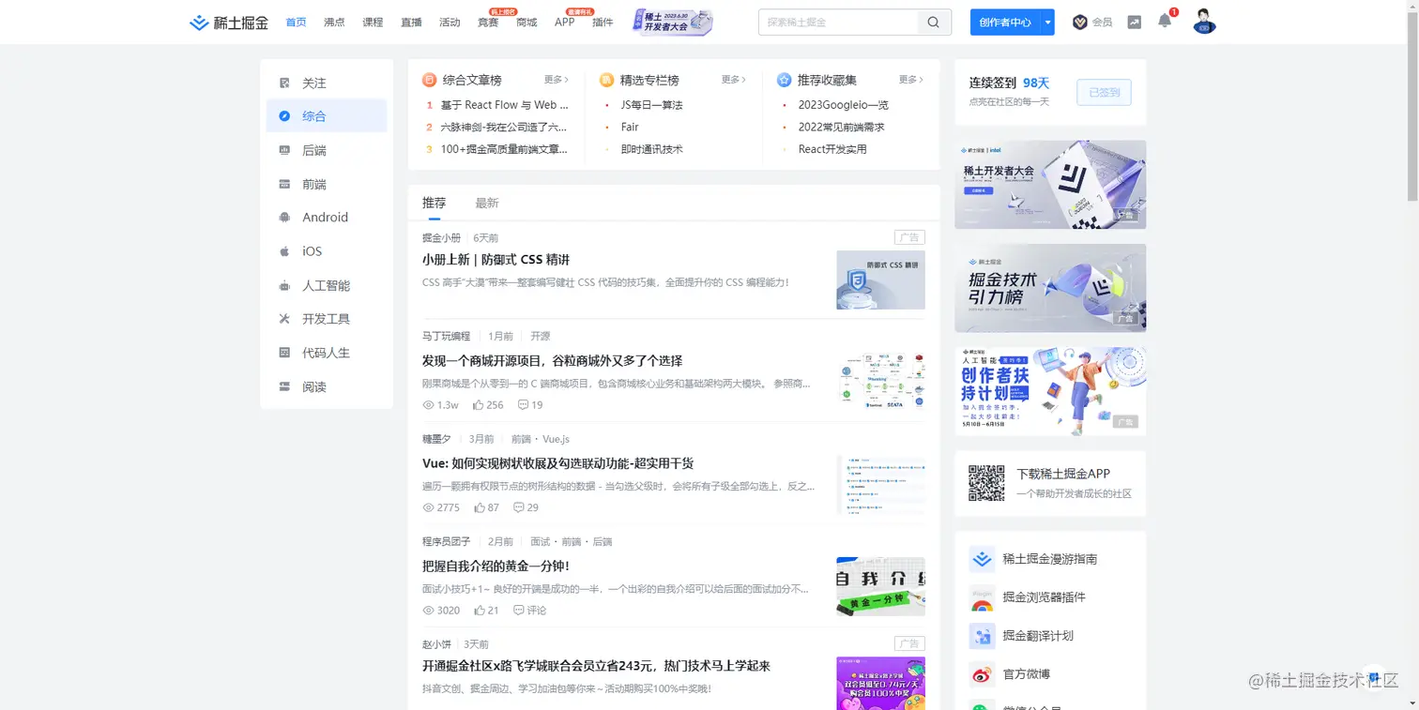Expand the 创作者中心 dropdown arrow
The width and height of the screenshot is (1419, 710).
pos(1048,23)
